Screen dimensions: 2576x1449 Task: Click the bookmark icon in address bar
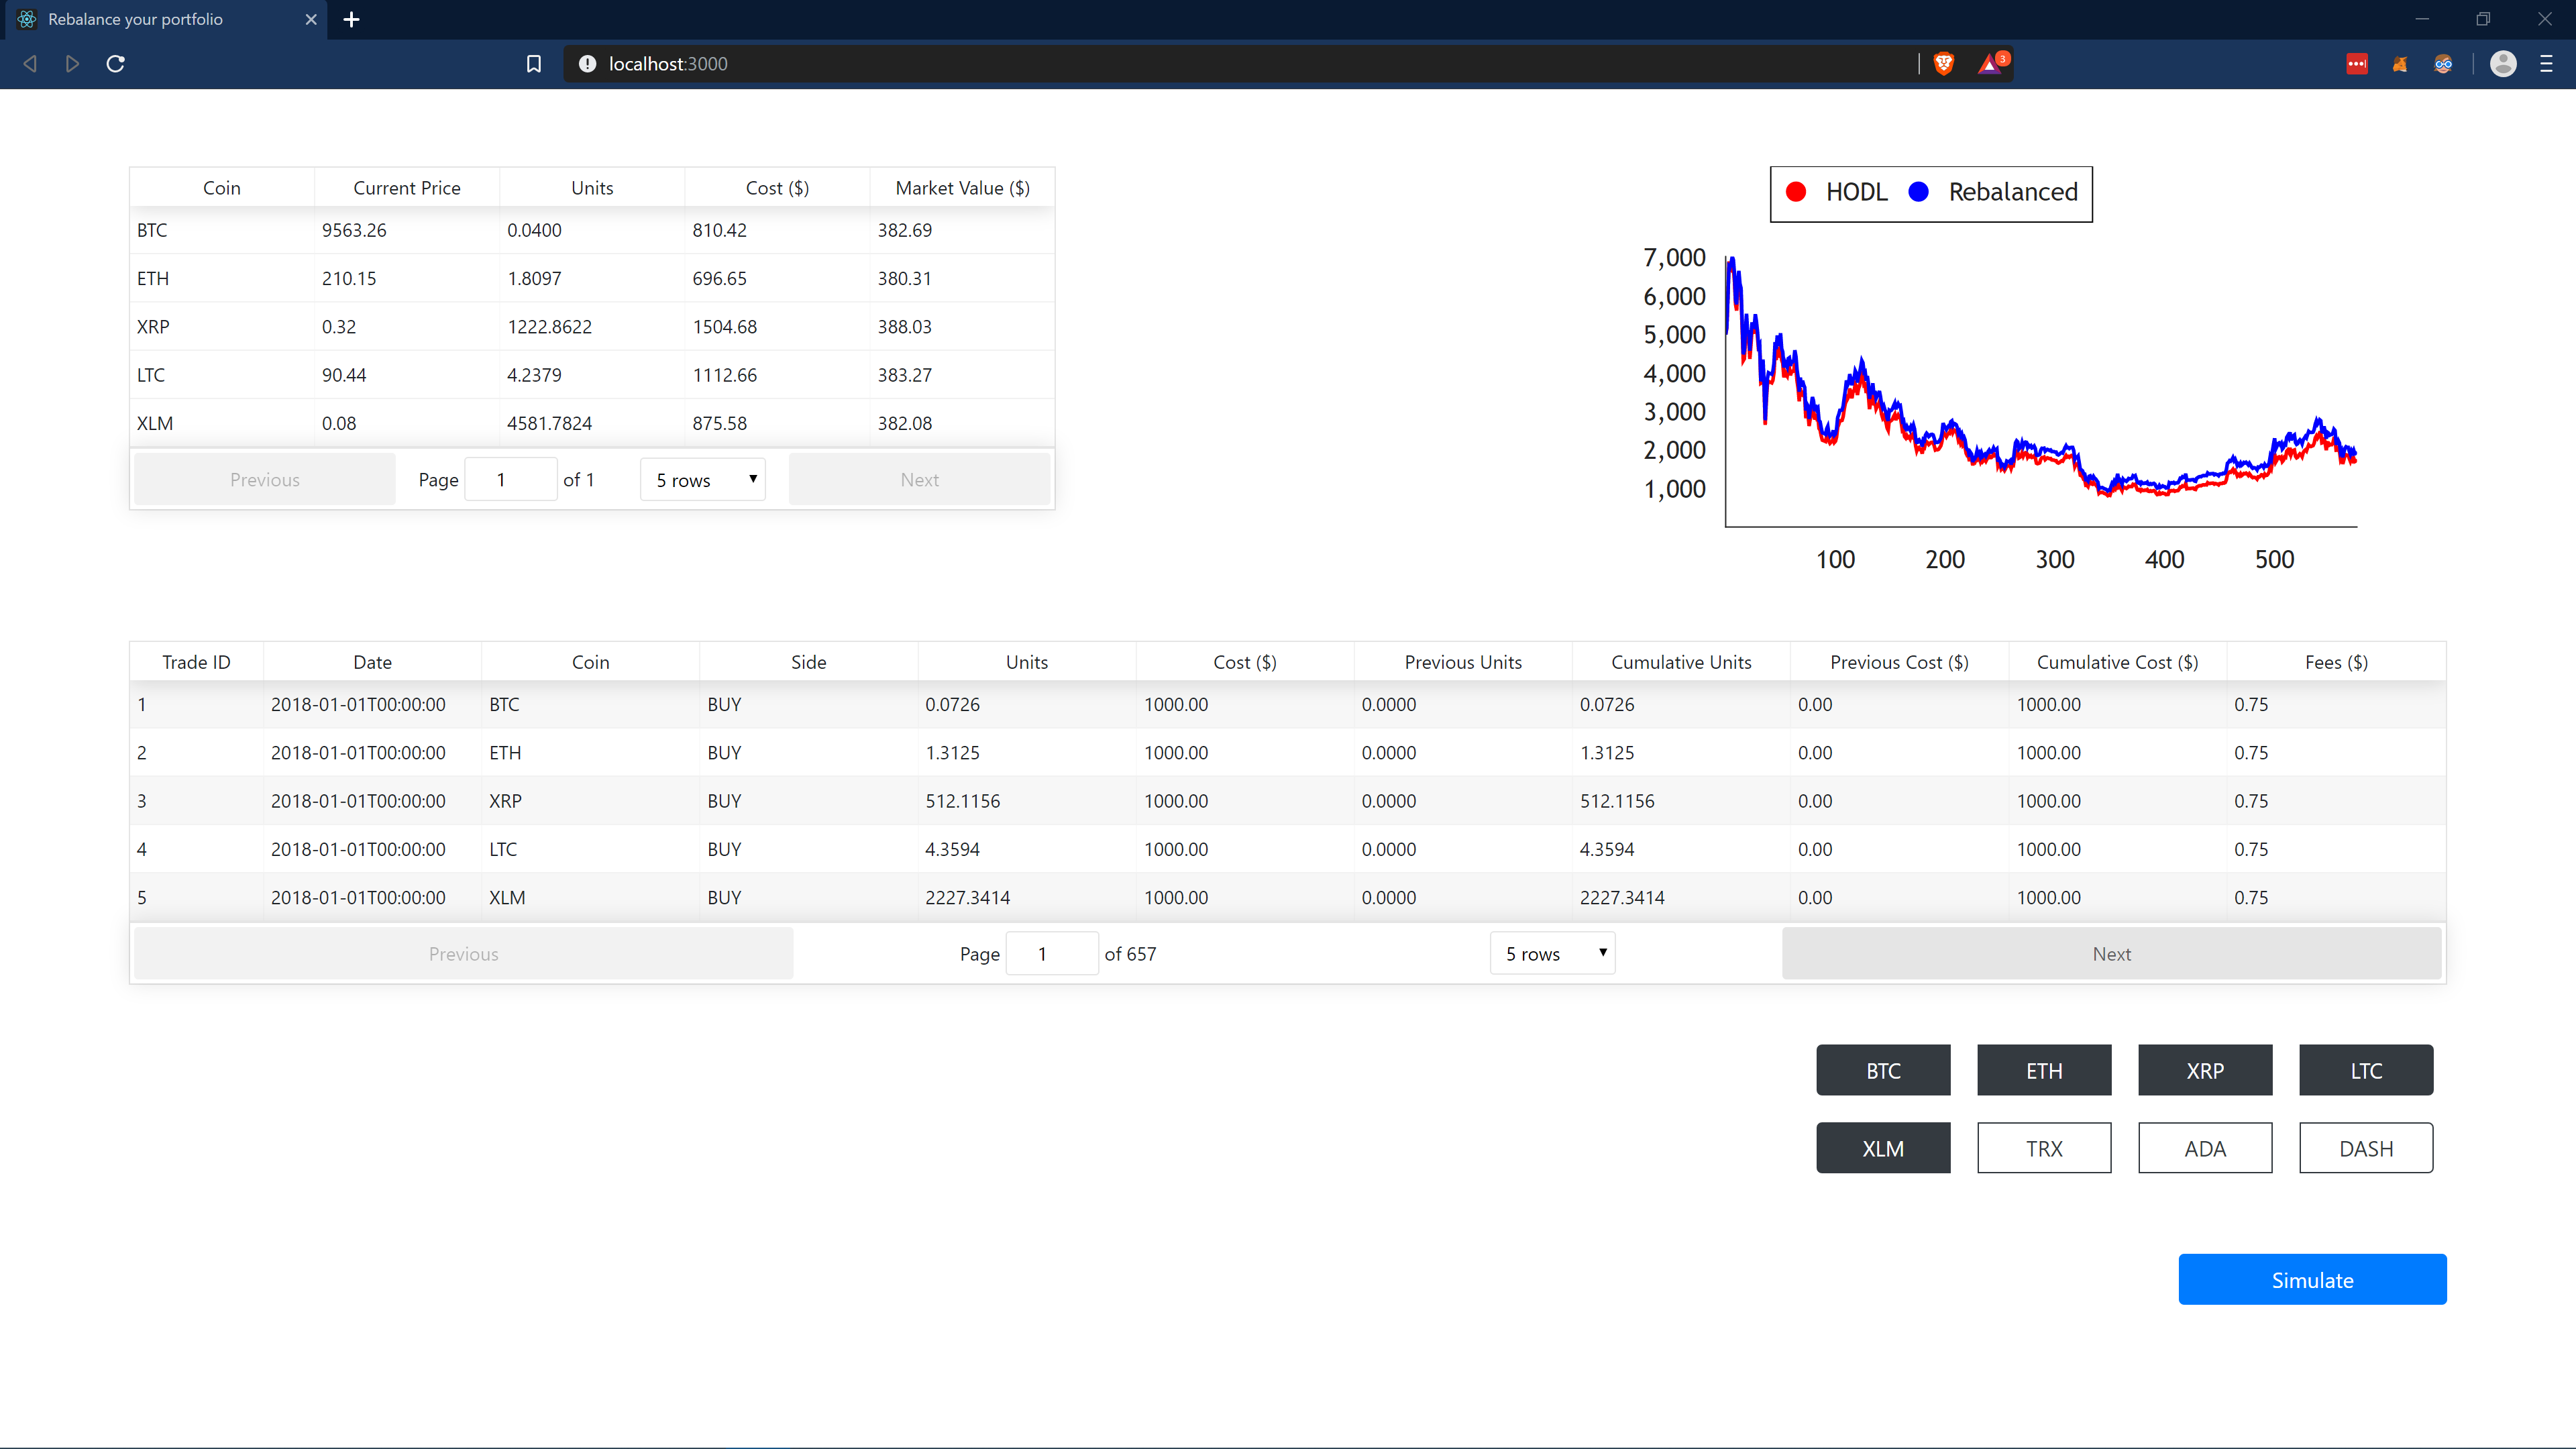[x=534, y=64]
